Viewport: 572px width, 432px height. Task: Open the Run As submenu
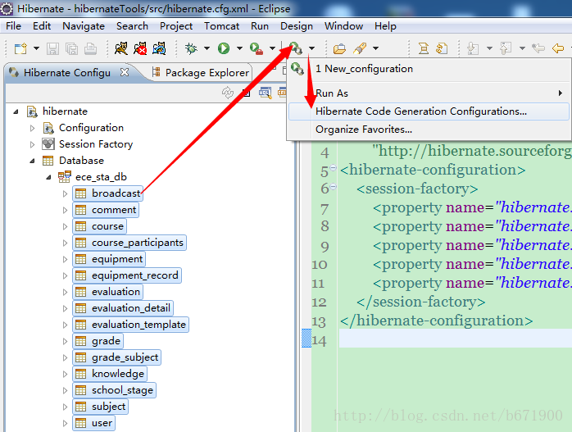click(x=429, y=93)
